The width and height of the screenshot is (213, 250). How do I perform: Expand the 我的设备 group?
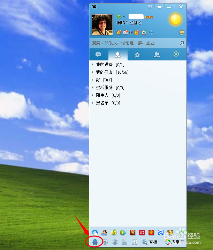(x=92, y=64)
